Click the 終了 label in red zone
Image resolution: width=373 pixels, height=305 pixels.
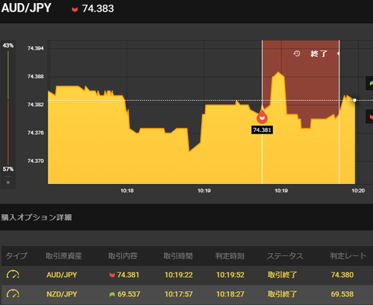(319, 54)
